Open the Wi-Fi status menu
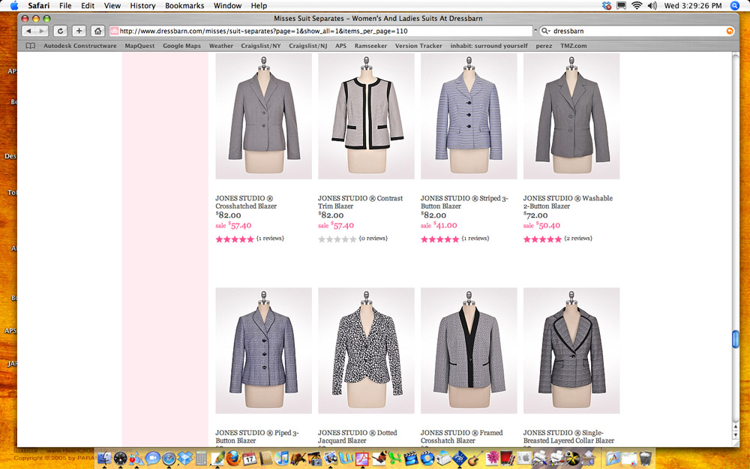Image resolution: width=750 pixels, height=469 pixels. point(637,6)
